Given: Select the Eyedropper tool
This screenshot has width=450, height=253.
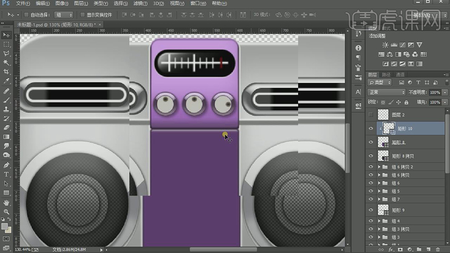Looking at the screenshot, I should 6,81.
